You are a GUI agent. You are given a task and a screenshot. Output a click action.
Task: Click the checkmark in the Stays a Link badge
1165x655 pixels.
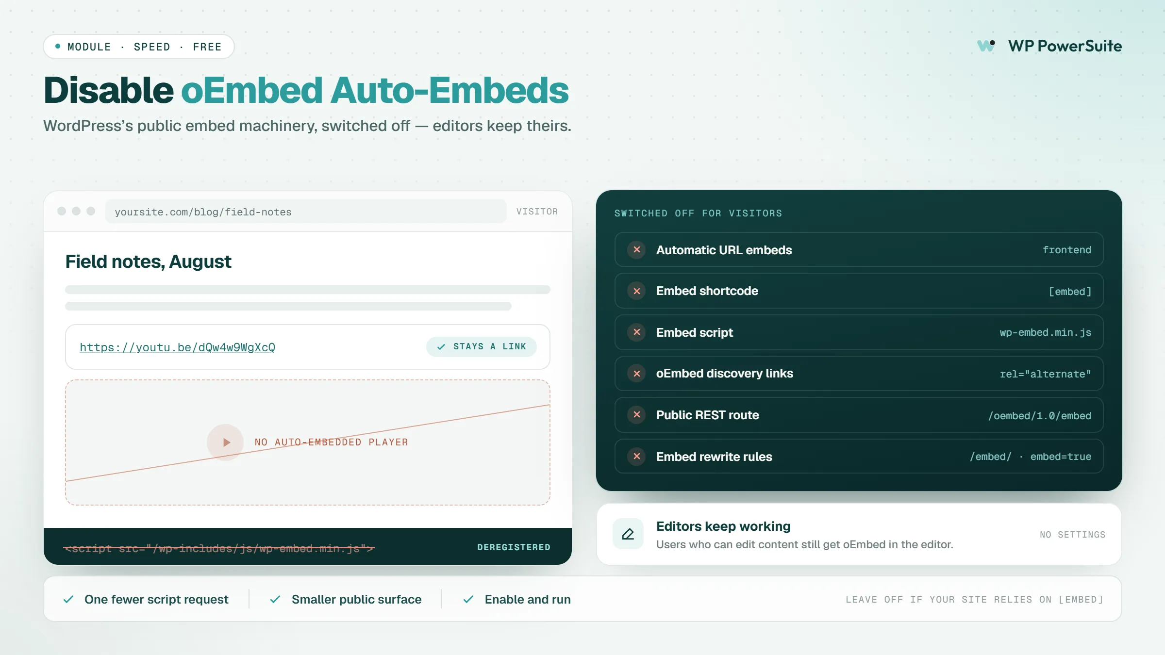pos(441,347)
